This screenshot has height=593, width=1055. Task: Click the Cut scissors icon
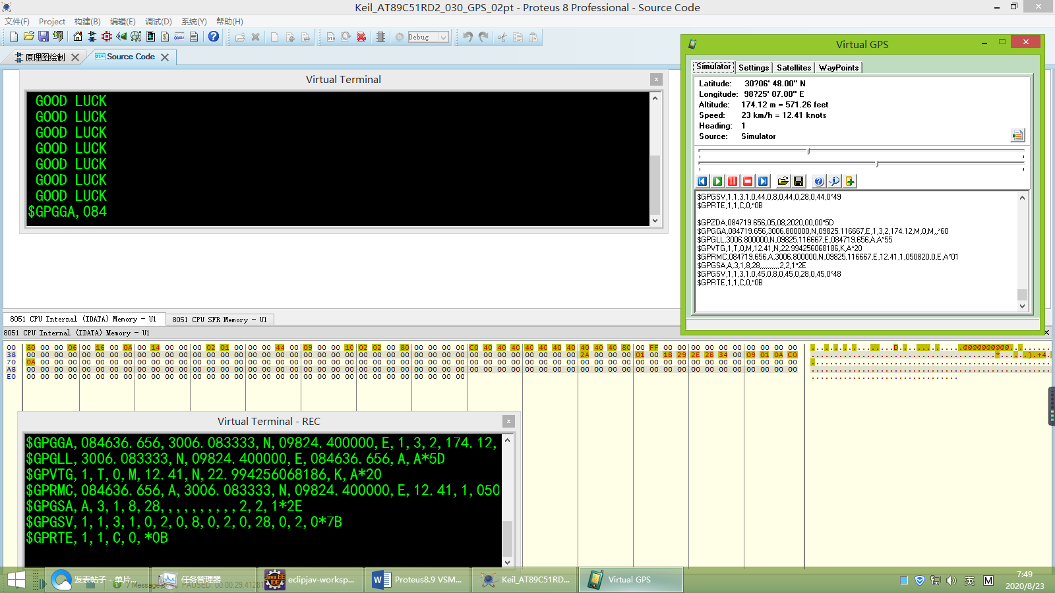coord(502,37)
